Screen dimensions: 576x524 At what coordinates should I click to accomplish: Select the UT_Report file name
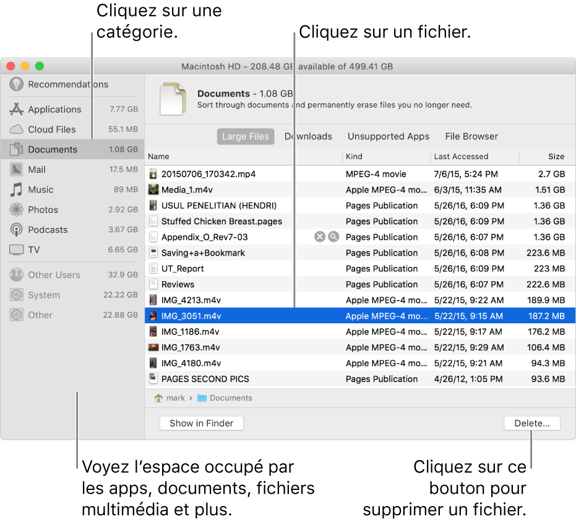[182, 269]
